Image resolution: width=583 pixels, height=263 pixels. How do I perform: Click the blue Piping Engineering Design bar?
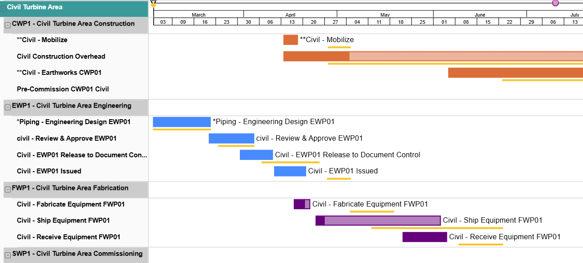181,122
